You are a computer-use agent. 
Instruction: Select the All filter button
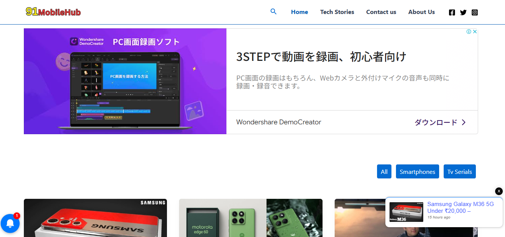coord(384,172)
